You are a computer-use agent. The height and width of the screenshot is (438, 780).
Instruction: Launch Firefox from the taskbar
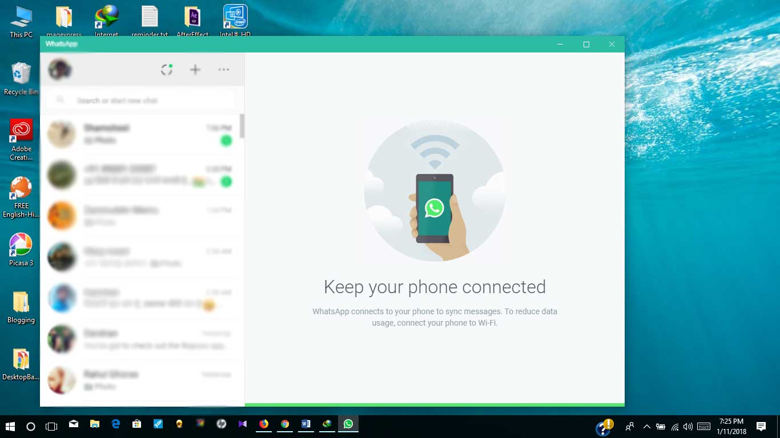click(x=264, y=424)
